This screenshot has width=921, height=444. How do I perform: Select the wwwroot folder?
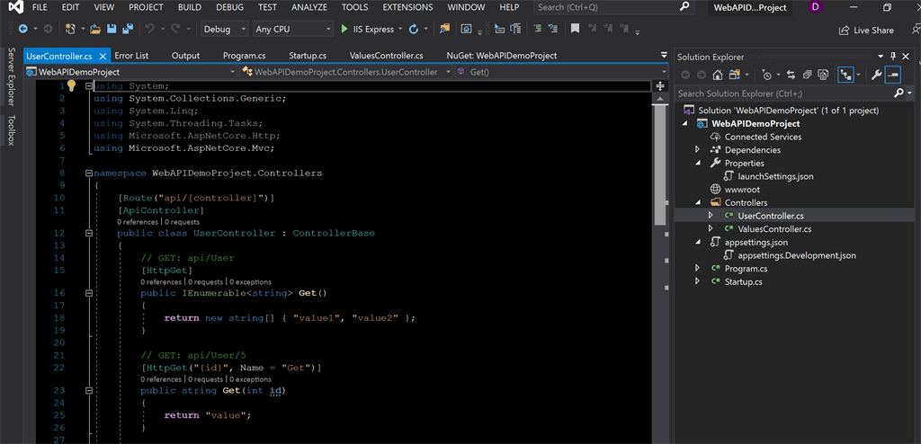point(743,189)
